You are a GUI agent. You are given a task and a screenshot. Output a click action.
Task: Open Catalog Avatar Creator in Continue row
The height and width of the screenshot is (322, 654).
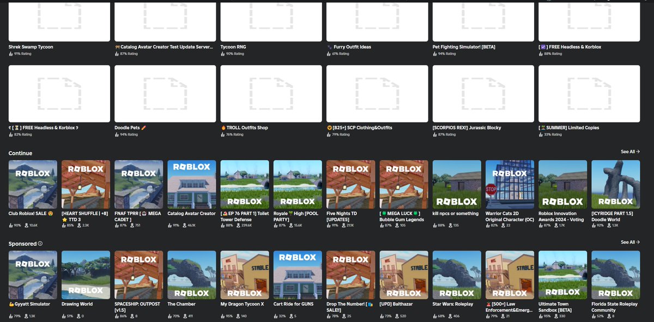tap(192, 184)
